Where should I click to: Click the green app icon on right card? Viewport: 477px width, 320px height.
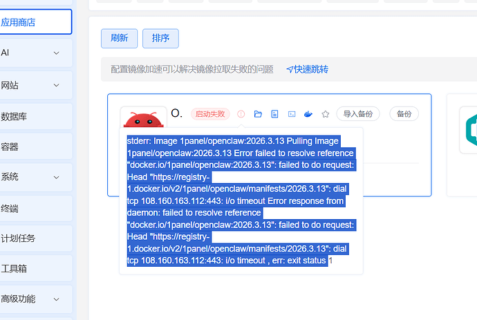coord(471,129)
